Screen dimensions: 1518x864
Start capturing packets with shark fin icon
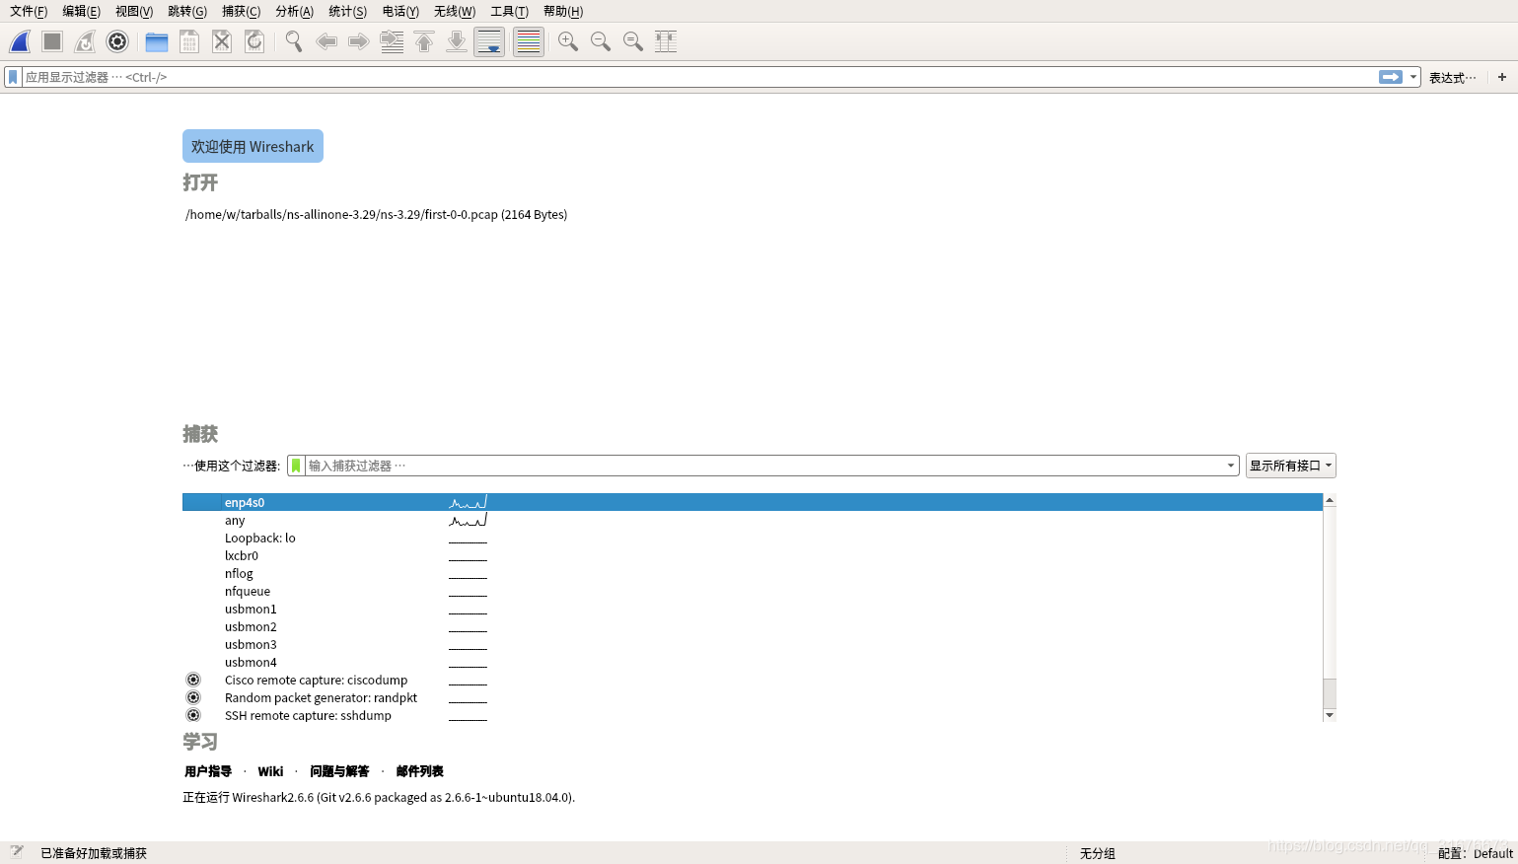point(20,41)
